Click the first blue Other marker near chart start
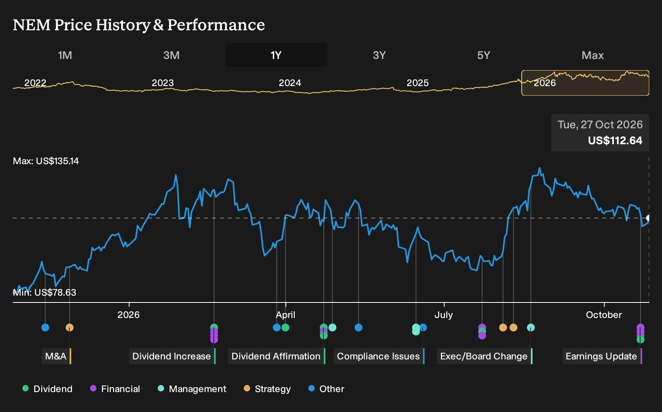The image size is (662, 412). pos(45,328)
